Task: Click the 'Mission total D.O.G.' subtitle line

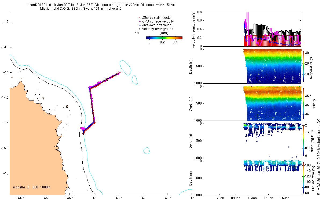Action: pyautogui.click(x=81, y=9)
